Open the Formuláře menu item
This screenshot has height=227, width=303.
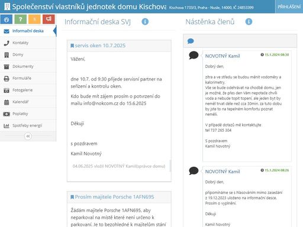point(28,78)
